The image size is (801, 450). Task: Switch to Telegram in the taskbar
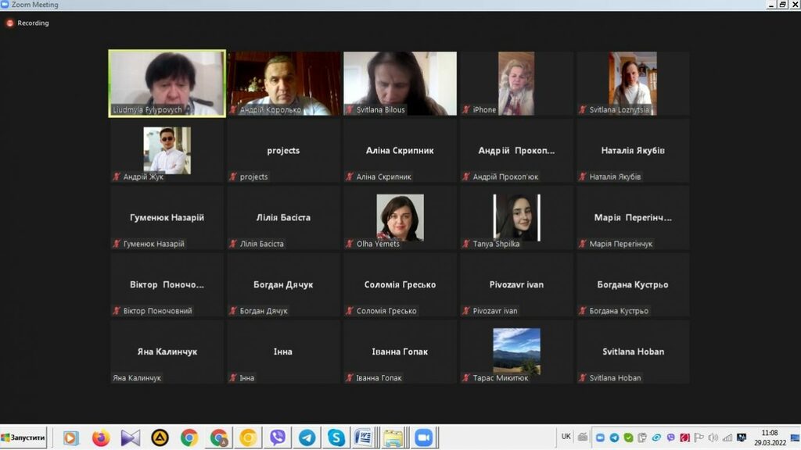coord(307,438)
